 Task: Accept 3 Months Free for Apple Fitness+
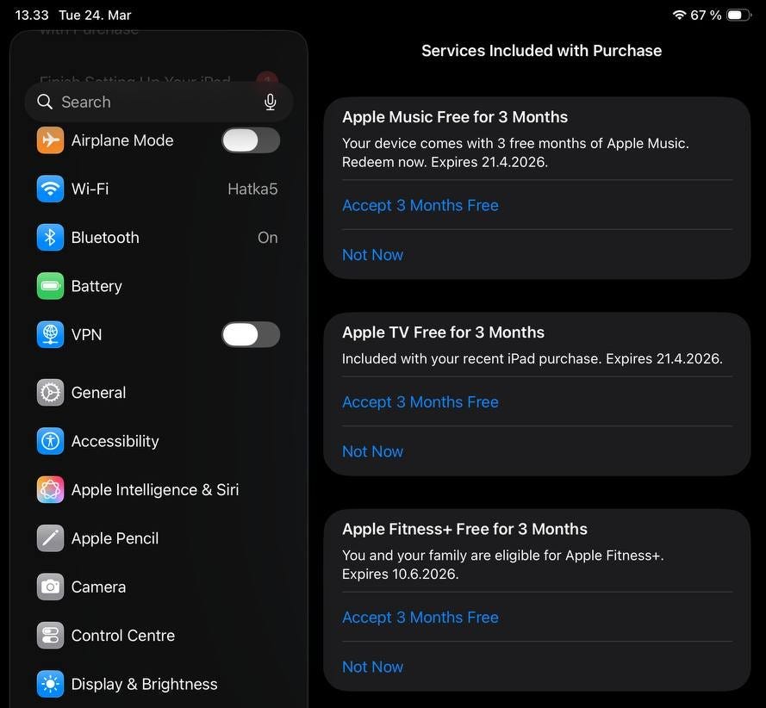click(420, 618)
